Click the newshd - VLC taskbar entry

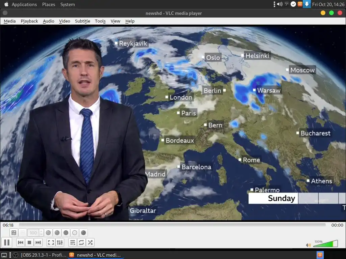pos(95,255)
